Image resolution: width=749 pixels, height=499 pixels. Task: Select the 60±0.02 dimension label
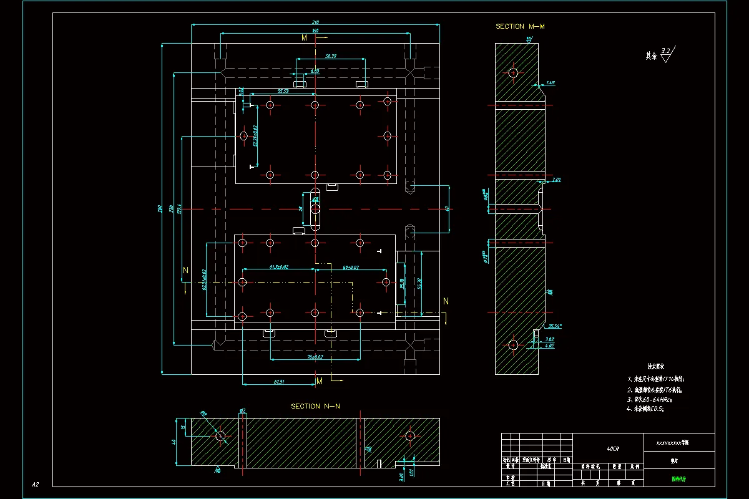click(351, 267)
